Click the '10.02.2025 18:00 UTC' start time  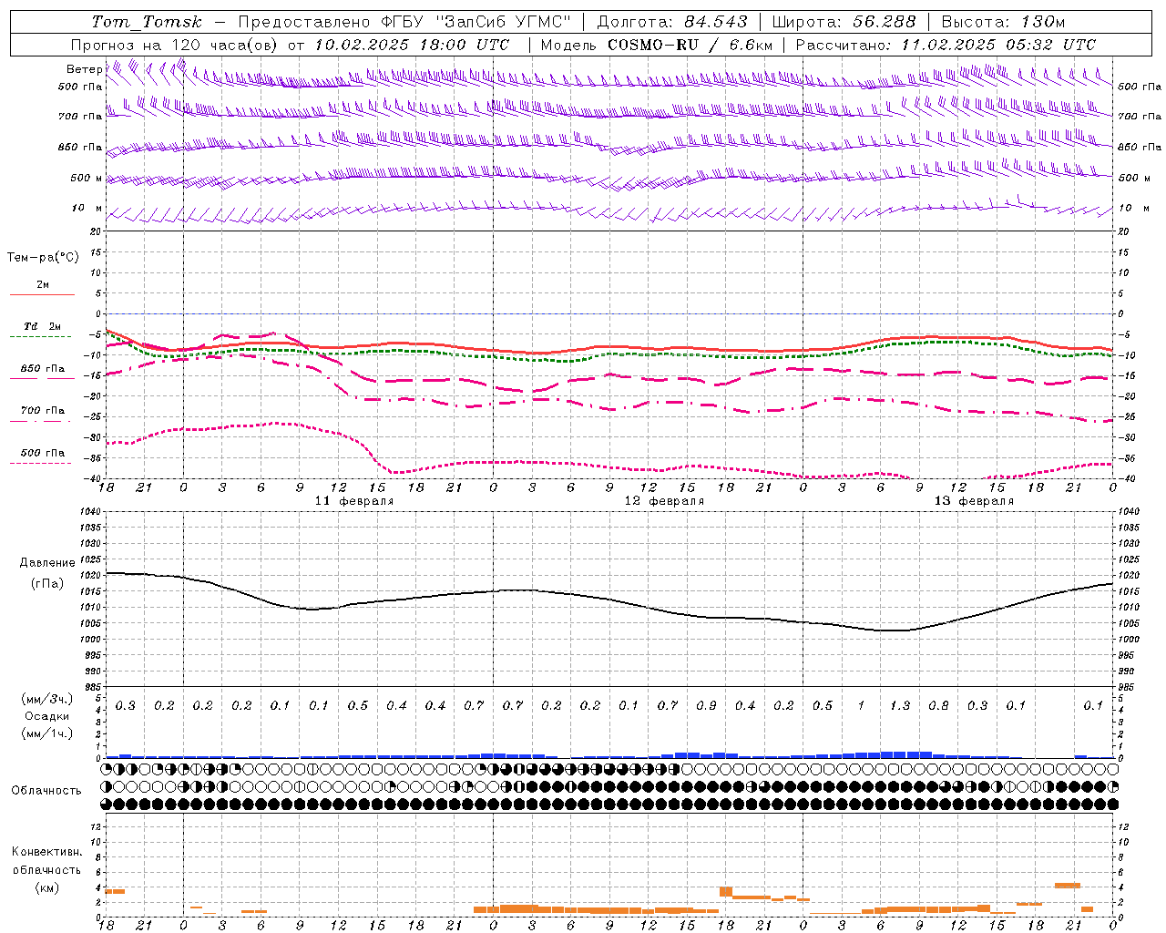(412, 45)
